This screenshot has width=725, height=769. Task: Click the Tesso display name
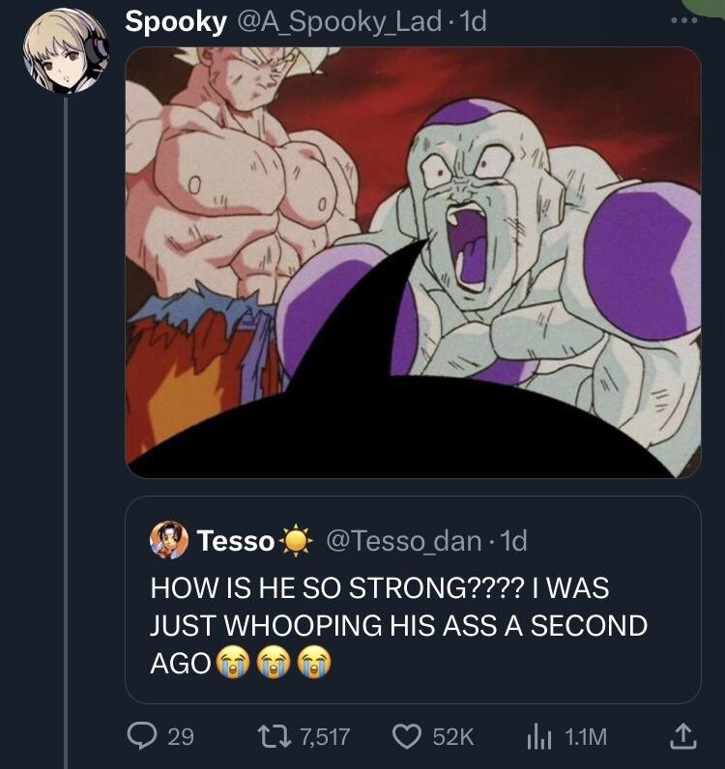236,541
